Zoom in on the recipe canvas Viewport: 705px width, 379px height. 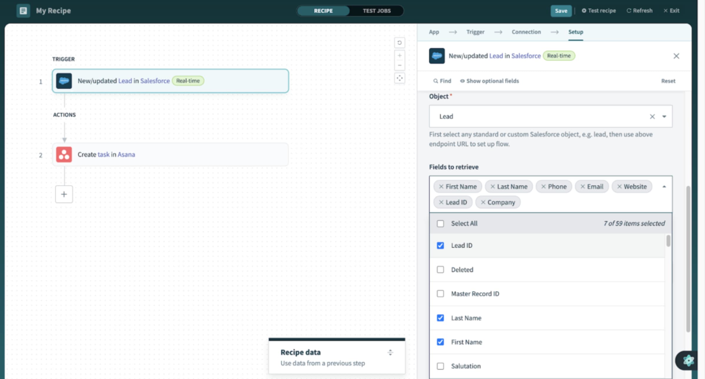[399, 56]
